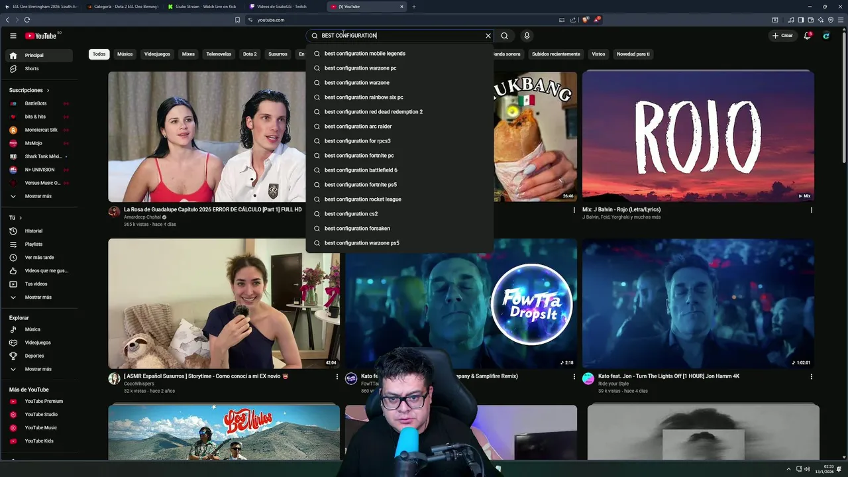This screenshot has height=477, width=848.
Task: Choose suggestion best configuration cs2
Action: pyautogui.click(x=399, y=214)
